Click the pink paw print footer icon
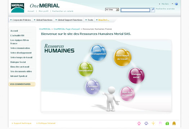Viewport: 189px width, 129px height. [x=139, y=123]
